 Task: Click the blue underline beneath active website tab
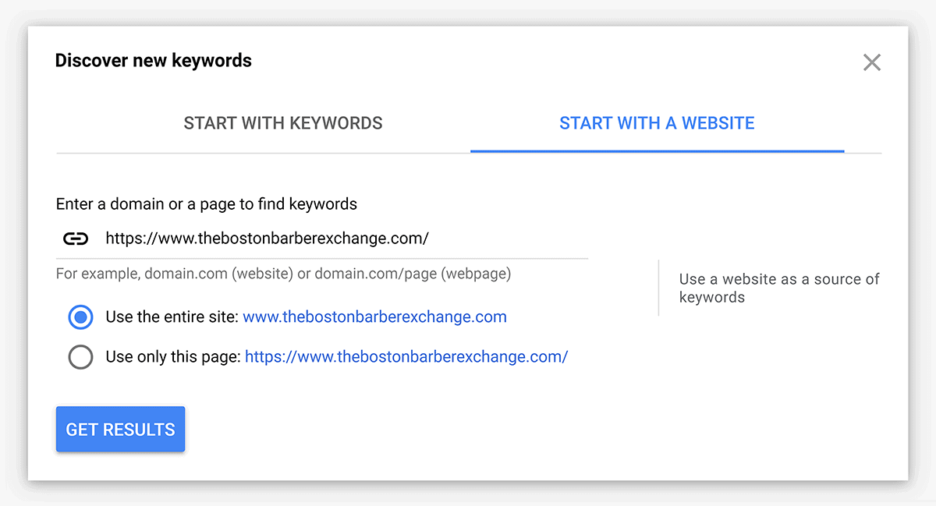(657, 150)
